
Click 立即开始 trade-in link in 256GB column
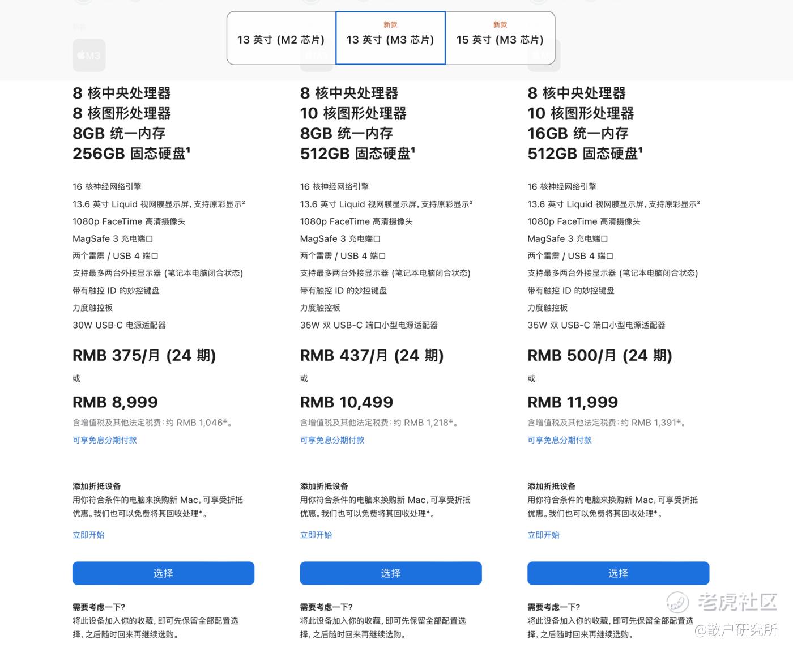pyautogui.click(x=88, y=535)
